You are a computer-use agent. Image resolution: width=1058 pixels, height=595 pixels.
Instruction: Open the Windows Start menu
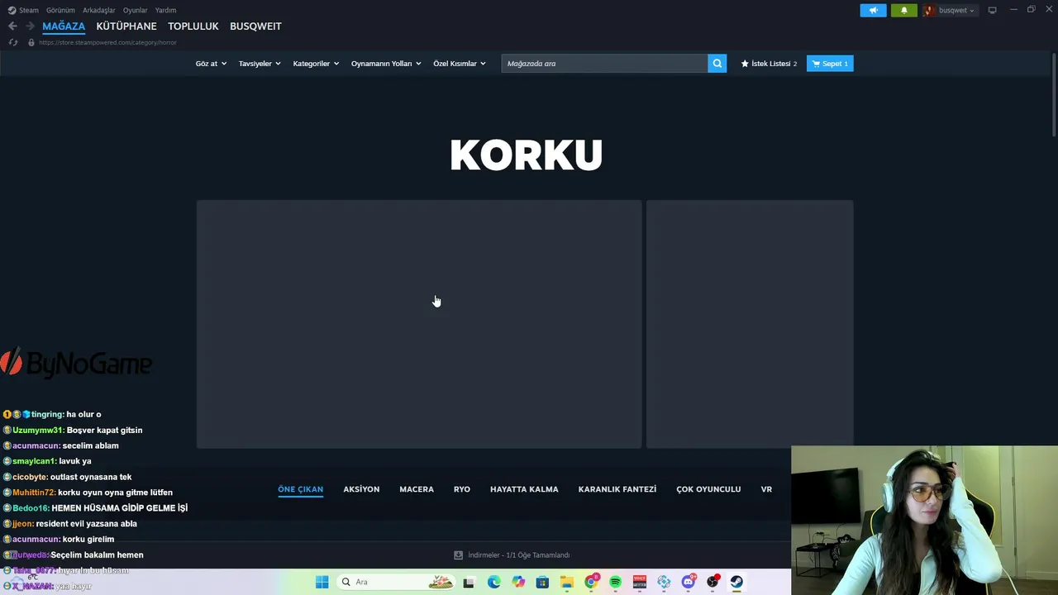(322, 582)
